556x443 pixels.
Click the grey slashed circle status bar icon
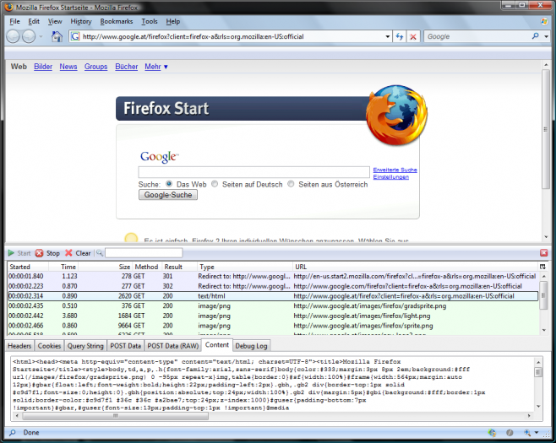pos(510,432)
